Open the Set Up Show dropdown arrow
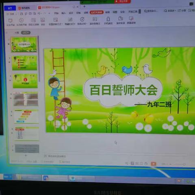 [x=62, y=24]
